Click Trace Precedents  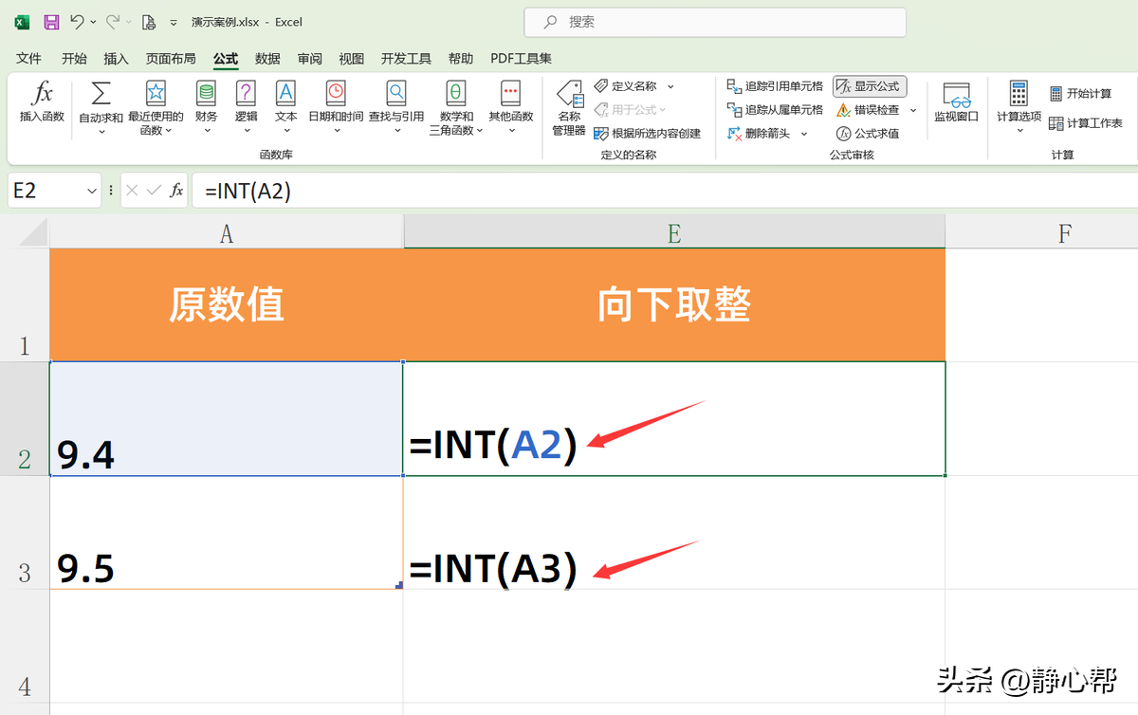coord(775,86)
